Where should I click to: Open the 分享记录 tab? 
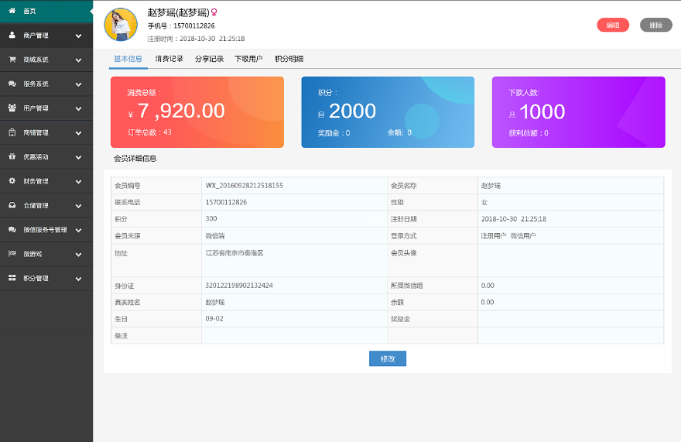[209, 59]
